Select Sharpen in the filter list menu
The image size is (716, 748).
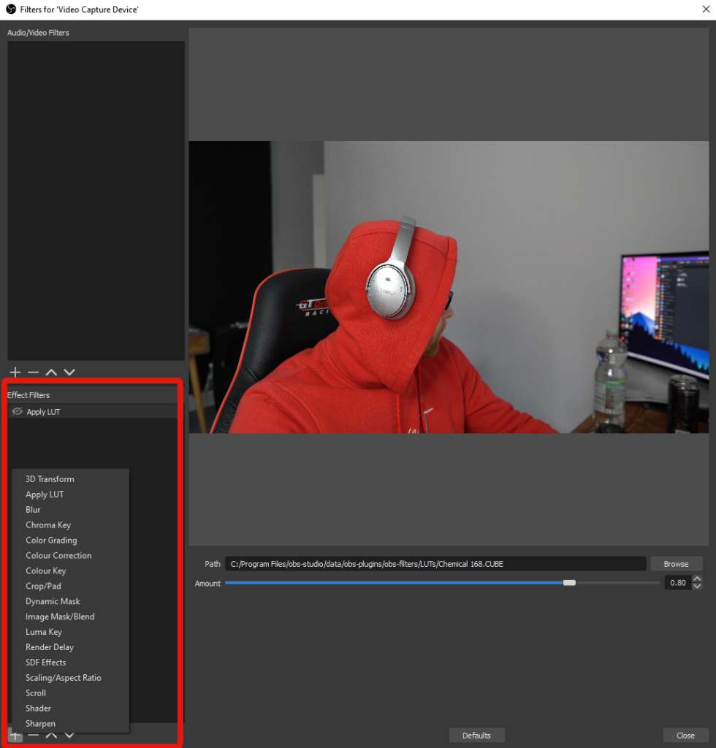(40, 723)
